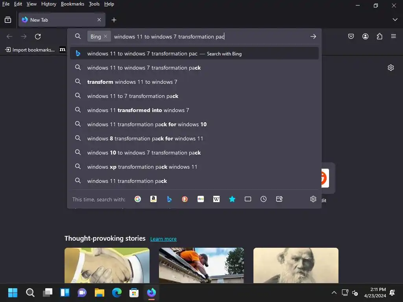Go back one page
Viewport: 403px width, 302px height.
pos(9,37)
